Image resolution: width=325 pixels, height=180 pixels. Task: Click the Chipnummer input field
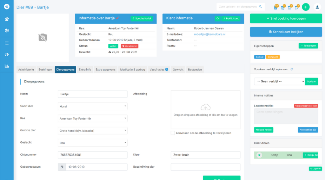tap(92, 155)
